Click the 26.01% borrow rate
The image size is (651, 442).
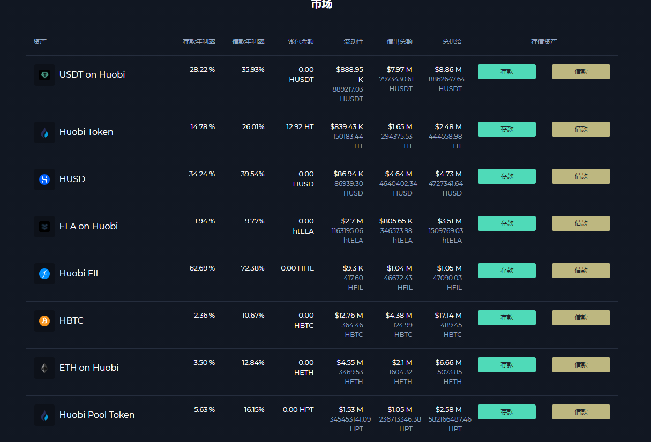[x=253, y=127]
